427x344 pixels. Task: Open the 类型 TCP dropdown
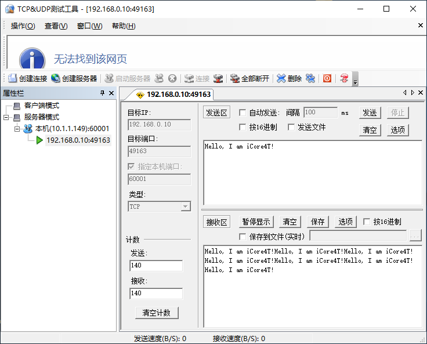coord(185,207)
